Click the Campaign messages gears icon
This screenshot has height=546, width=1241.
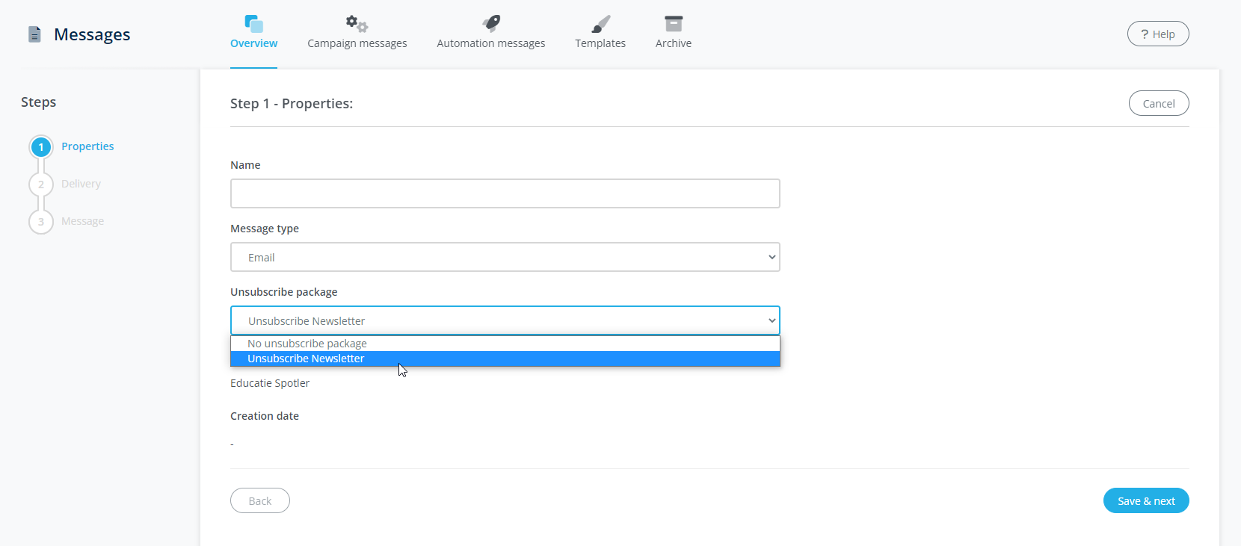pos(357,24)
